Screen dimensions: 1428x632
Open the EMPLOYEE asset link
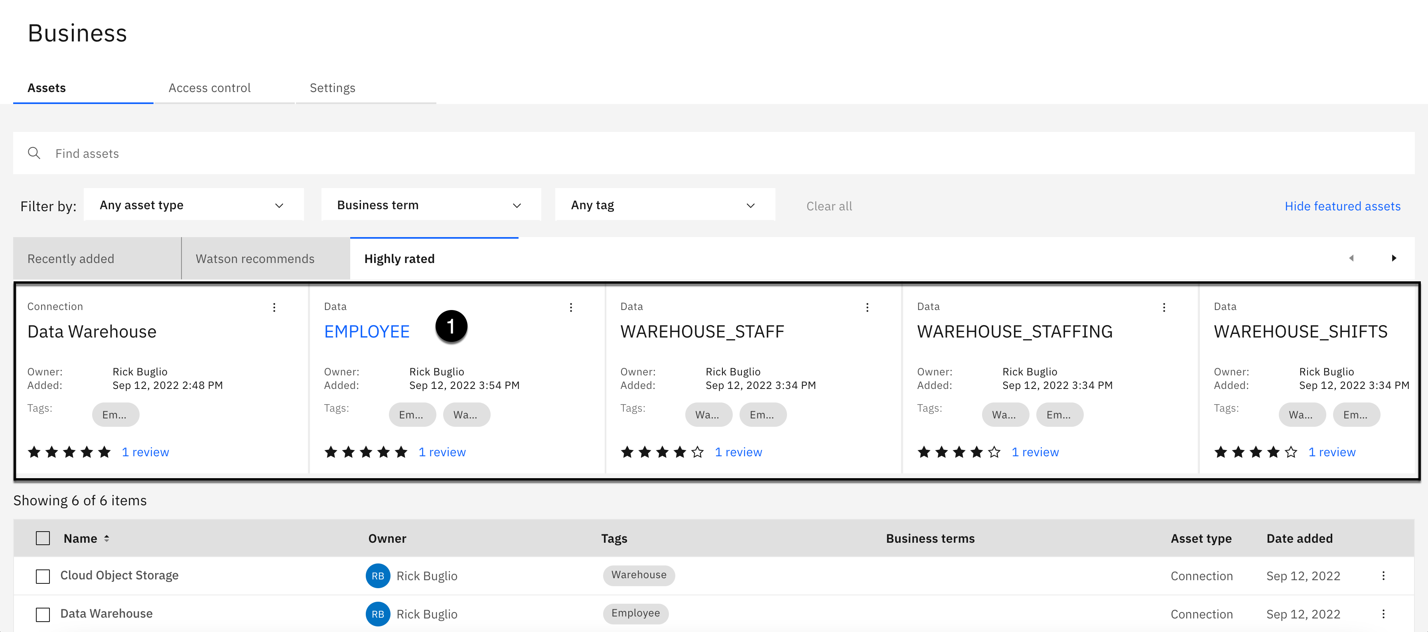(367, 331)
